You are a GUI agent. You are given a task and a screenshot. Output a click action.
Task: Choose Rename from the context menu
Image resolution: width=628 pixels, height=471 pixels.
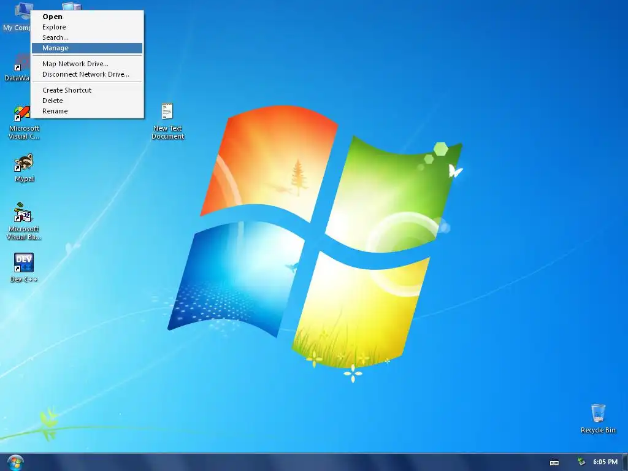coord(87,111)
